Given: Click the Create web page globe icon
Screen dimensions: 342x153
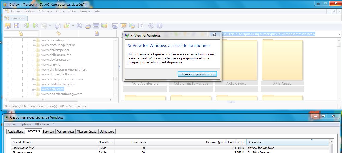Looking at the screenshot, I should (x=132, y=26).
